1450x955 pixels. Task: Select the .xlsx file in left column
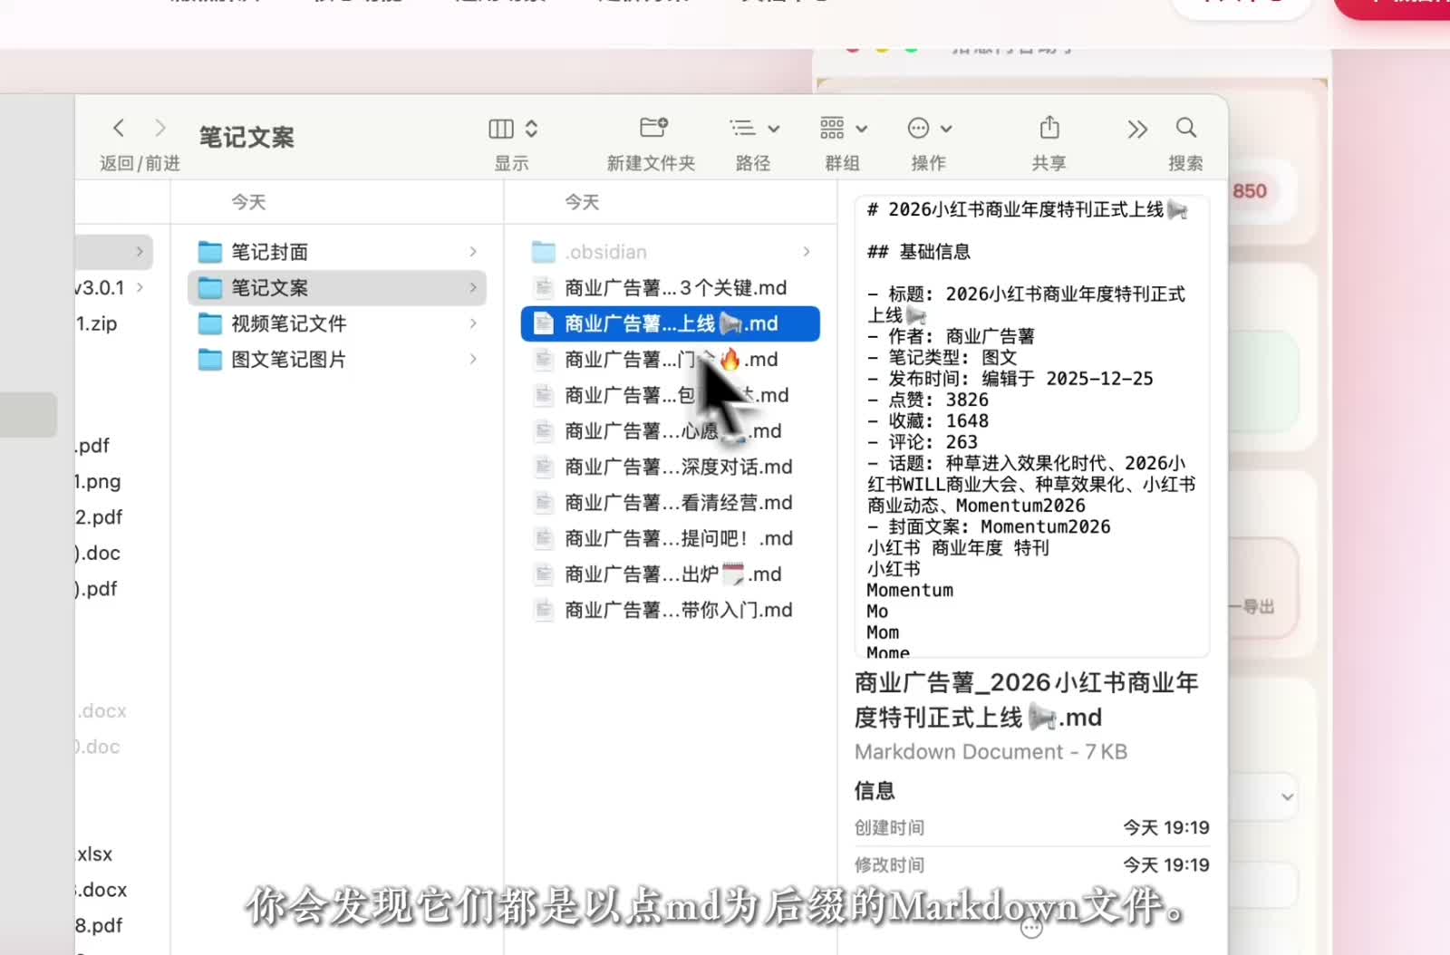pyautogui.click(x=94, y=854)
